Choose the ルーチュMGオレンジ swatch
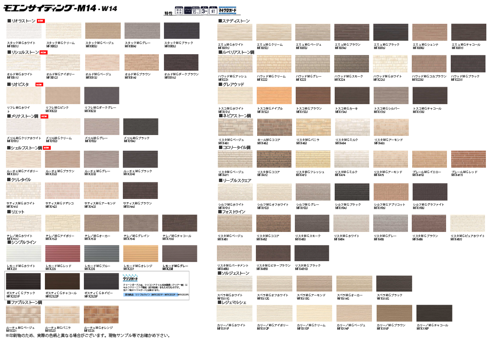The width and height of the screenshot is (491, 342). pyautogui.click(x=101, y=315)
